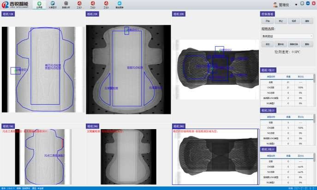Select the 相机1OK camera image

43,70
